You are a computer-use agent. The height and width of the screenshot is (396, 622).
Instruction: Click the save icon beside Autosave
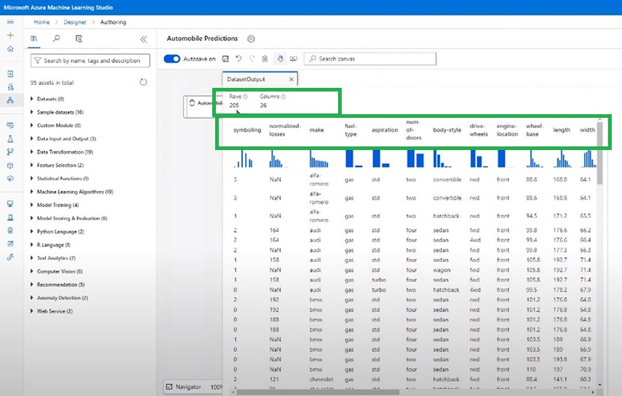tap(225, 59)
